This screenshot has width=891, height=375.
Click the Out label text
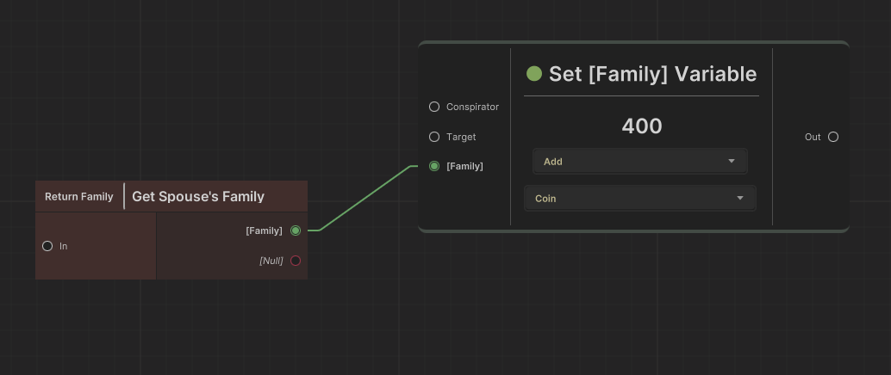(813, 137)
